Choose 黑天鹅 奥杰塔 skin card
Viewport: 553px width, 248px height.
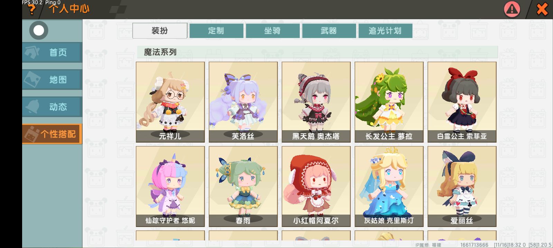pos(316,102)
